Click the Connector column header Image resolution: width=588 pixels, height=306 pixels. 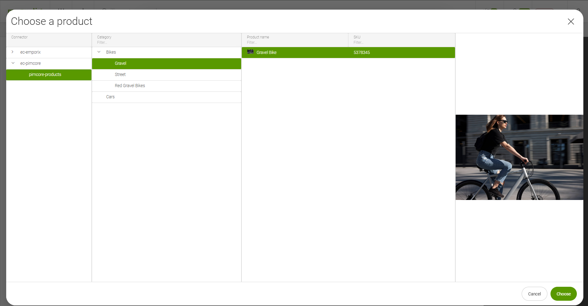(20, 37)
